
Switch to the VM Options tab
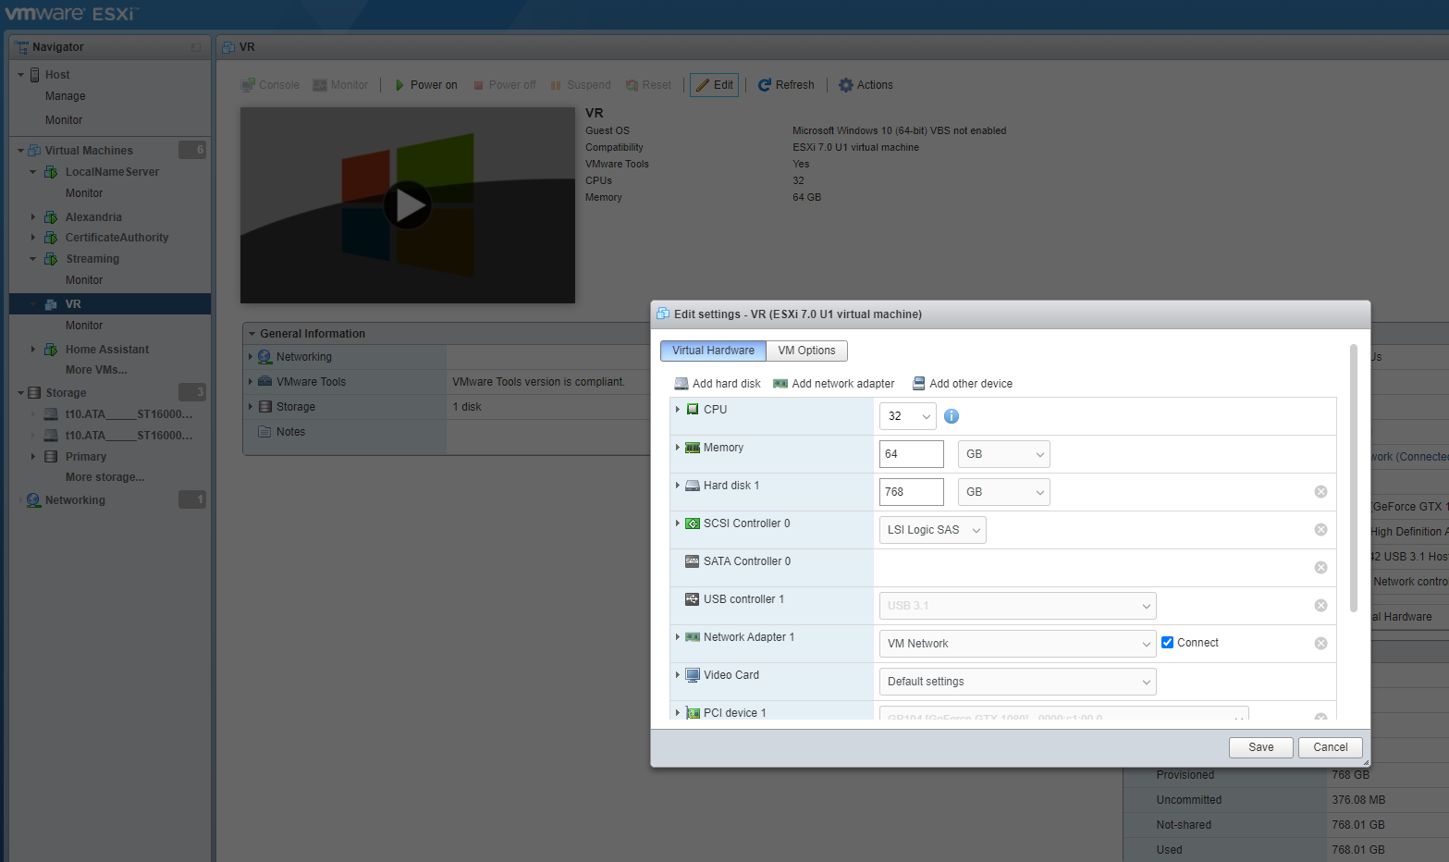click(x=806, y=351)
